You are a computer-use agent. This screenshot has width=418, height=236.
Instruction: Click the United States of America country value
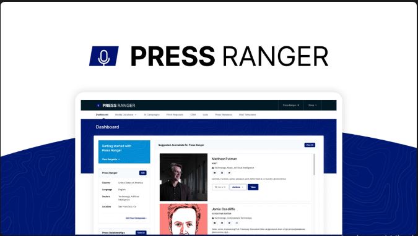pos(131,183)
